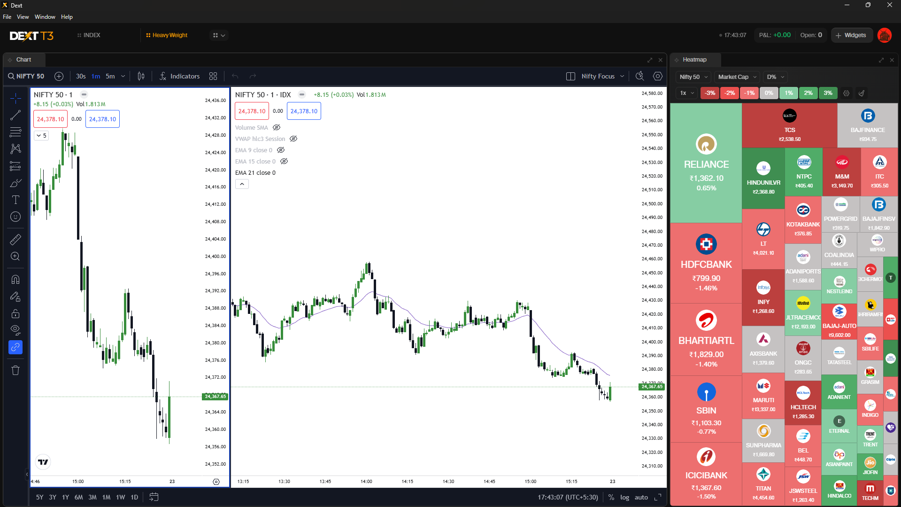This screenshot has height=507, width=901.
Task: Expand the left chart's 5 indicators legend
Action: point(41,136)
